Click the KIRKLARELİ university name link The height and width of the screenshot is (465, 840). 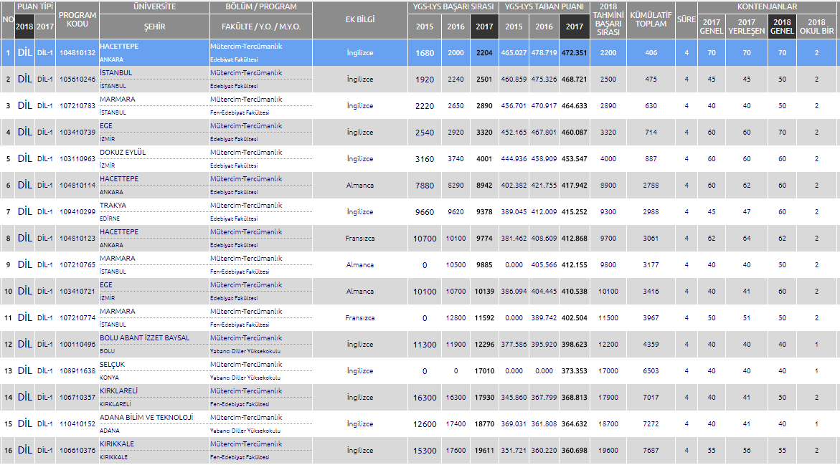click(x=118, y=391)
